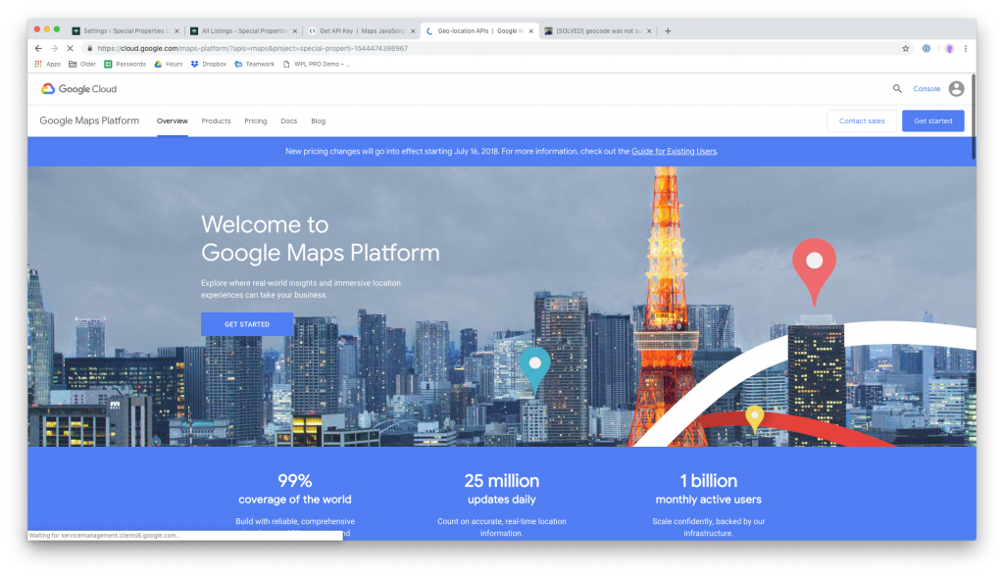
Task: Open the blue 1Password extension icon
Action: point(927,49)
